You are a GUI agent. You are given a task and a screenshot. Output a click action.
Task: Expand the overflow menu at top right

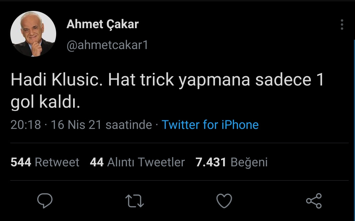[342, 25]
